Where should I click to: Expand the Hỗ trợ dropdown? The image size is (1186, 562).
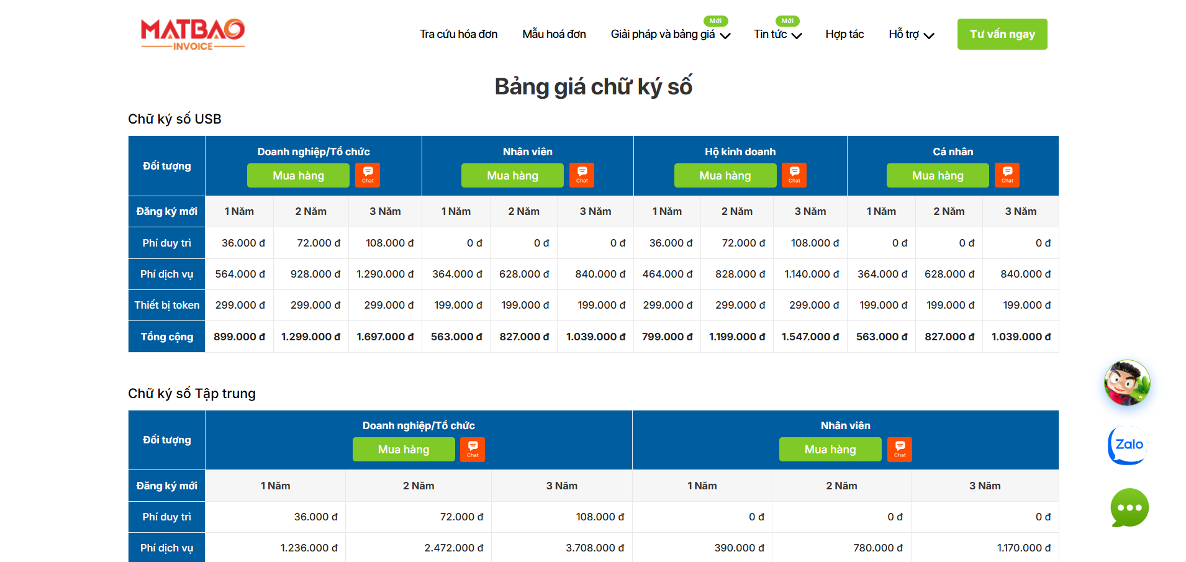point(911,35)
